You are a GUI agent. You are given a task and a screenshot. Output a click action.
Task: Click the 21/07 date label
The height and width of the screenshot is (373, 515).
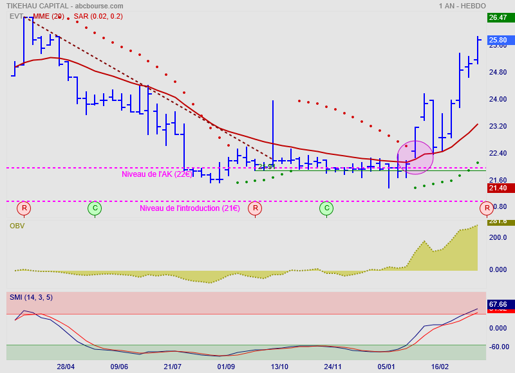173,367
